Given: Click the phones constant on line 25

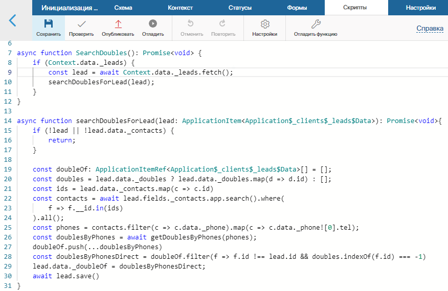Looking at the screenshot, I should (x=68, y=227).
